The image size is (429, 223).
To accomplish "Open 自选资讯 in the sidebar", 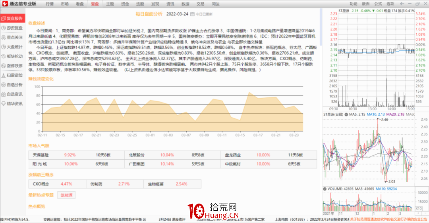I will [x=13, y=94].
